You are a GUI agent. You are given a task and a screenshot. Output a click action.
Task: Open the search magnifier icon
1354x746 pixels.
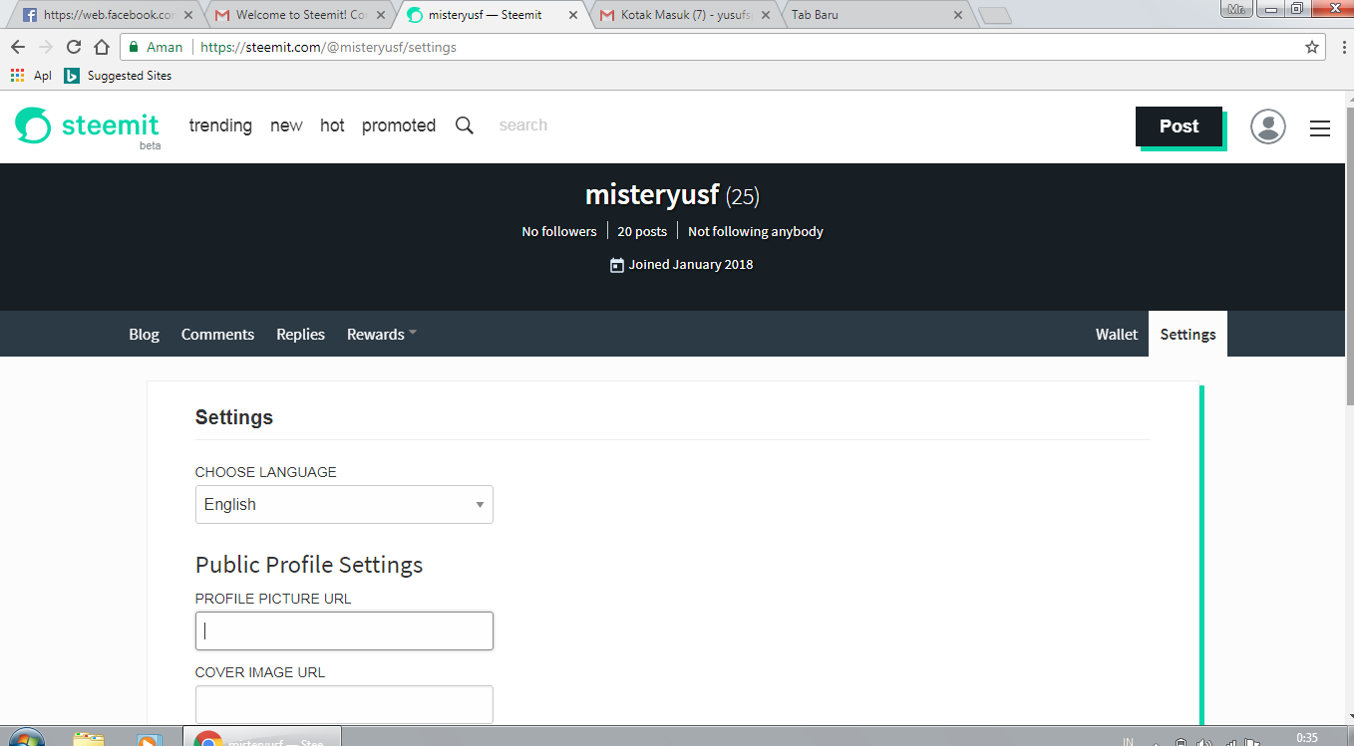464,125
